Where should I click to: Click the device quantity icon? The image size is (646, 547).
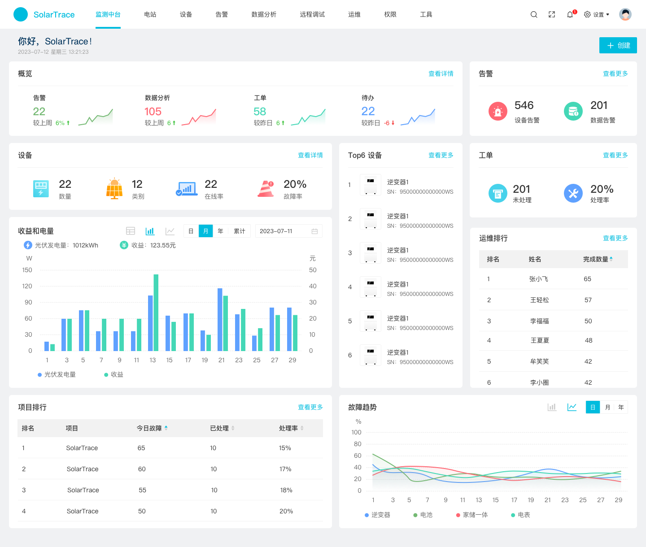(x=41, y=189)
